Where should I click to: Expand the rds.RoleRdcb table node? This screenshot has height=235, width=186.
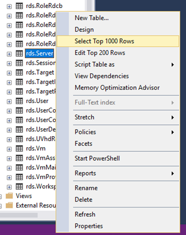[x=9, y=7]
